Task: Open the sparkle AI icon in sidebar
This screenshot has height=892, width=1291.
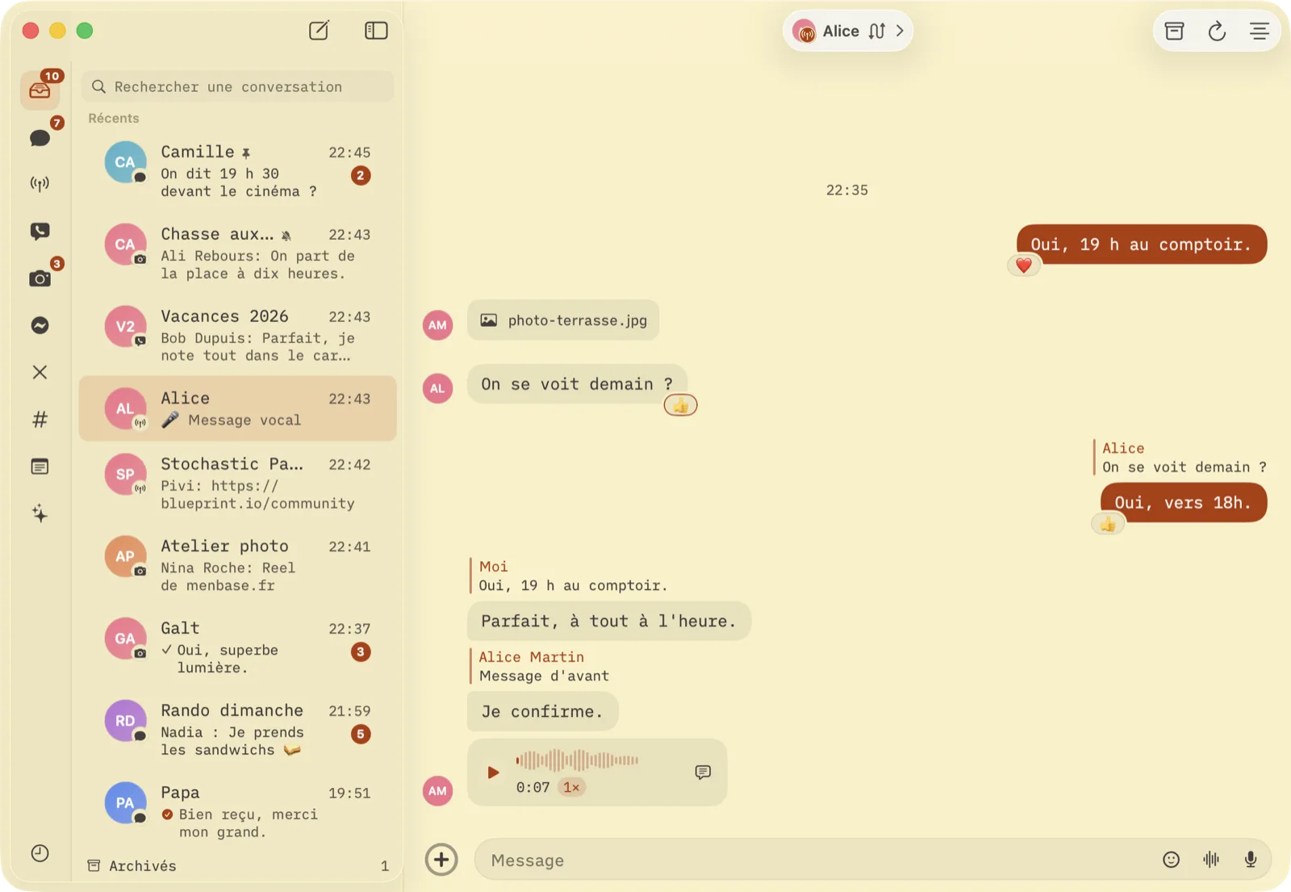Action: point(40,513)
